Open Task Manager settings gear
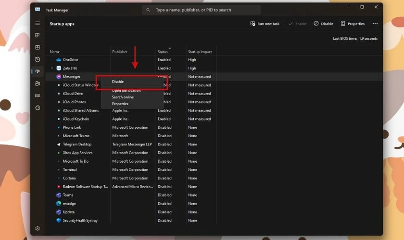Viewport: 404px width, 240px height. pyautogui.click(x=38, y=228)
